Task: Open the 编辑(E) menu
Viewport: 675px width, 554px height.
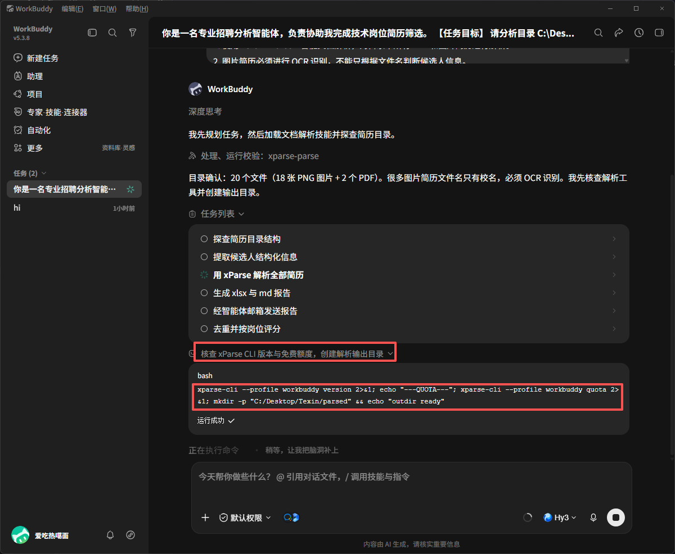Action: coord(73,8)
